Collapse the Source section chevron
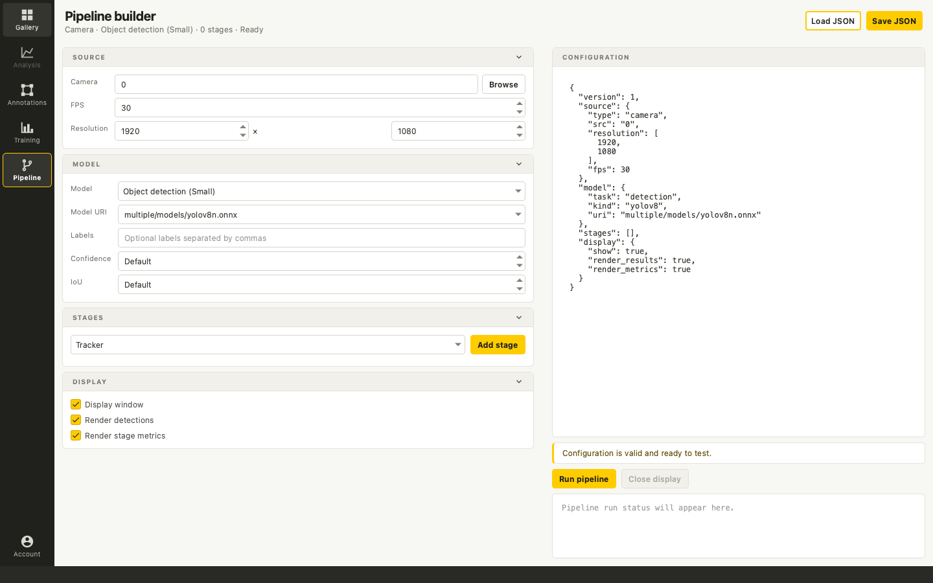This screenshot has height=583, width=933. 519,57
